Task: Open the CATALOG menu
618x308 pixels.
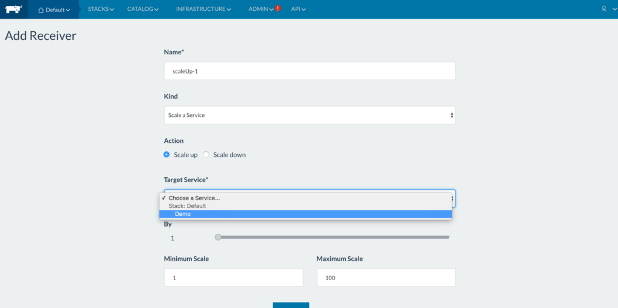Action: [142, 9]
